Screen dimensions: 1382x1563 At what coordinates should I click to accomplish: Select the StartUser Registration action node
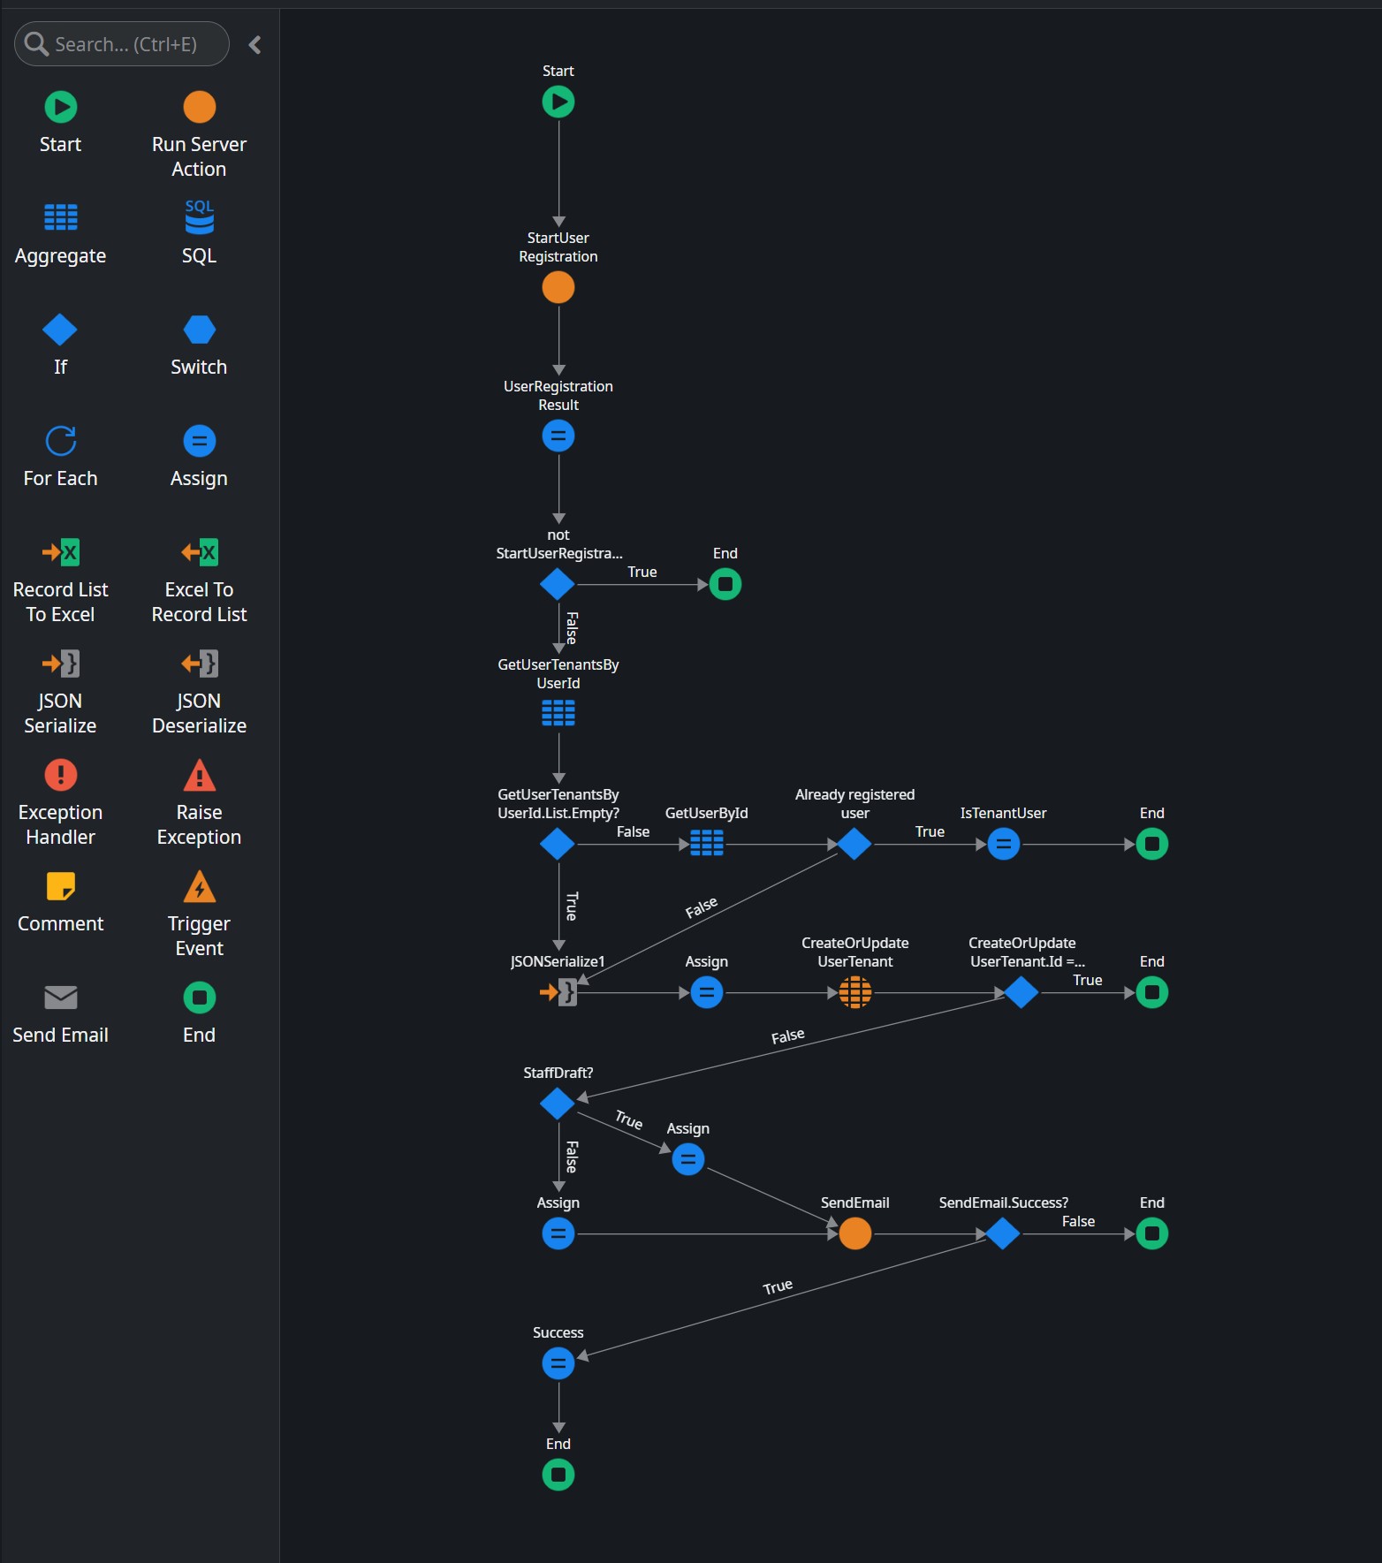tap(558, 288)
